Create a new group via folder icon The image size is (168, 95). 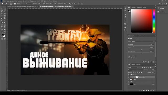coord(149,90)
